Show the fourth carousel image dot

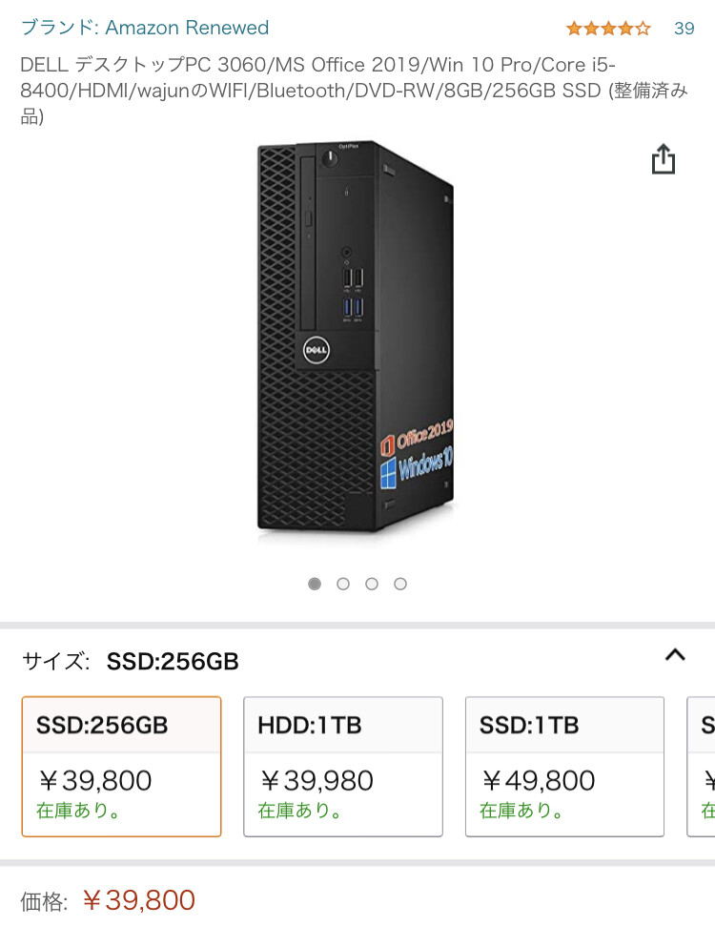coord(400,584)
